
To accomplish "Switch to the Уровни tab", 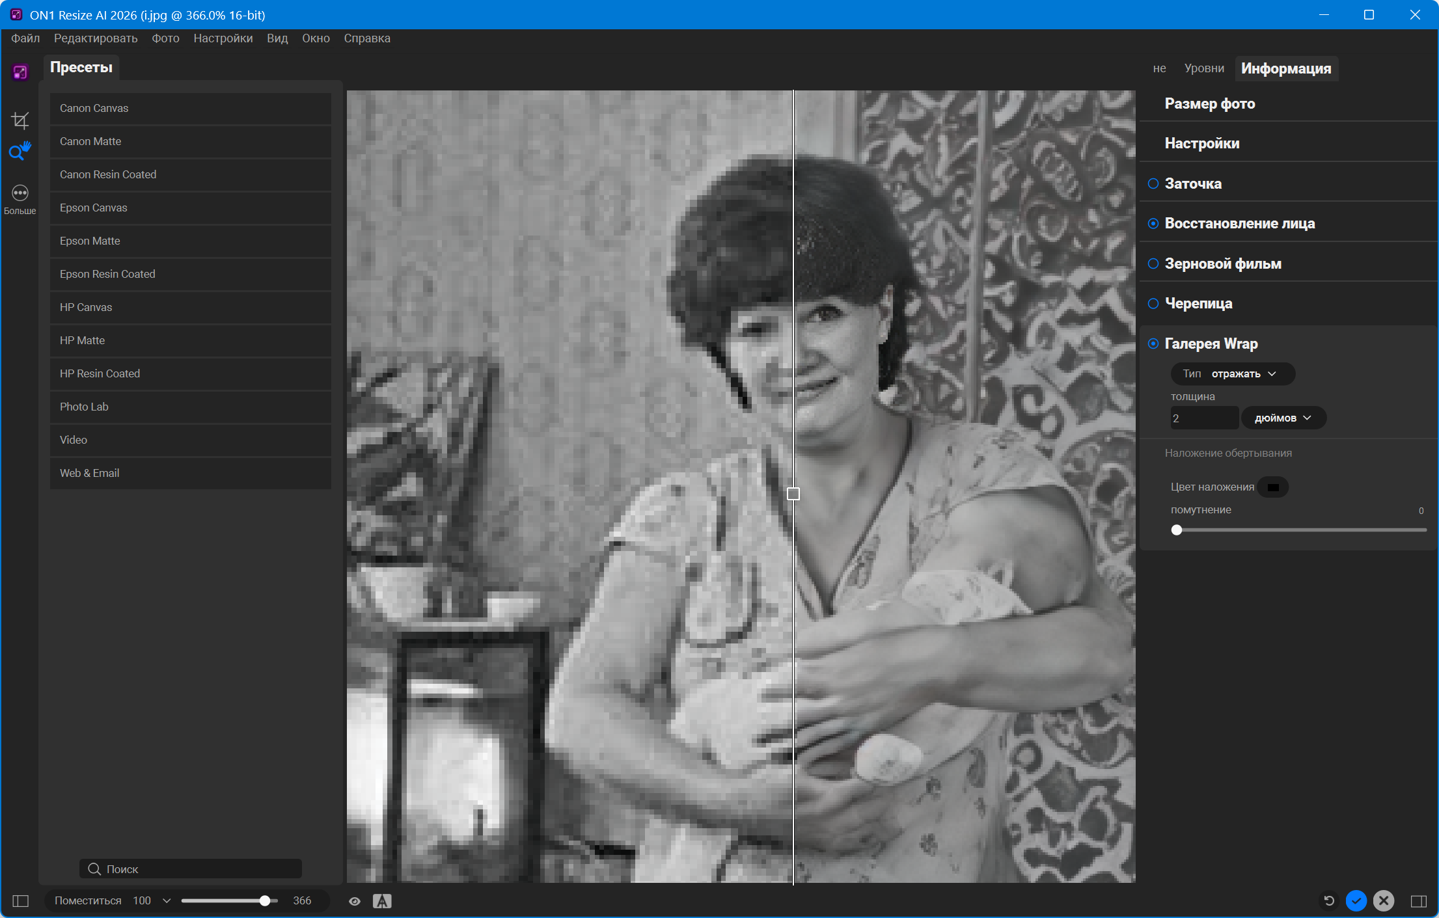I will (1203, 68).
